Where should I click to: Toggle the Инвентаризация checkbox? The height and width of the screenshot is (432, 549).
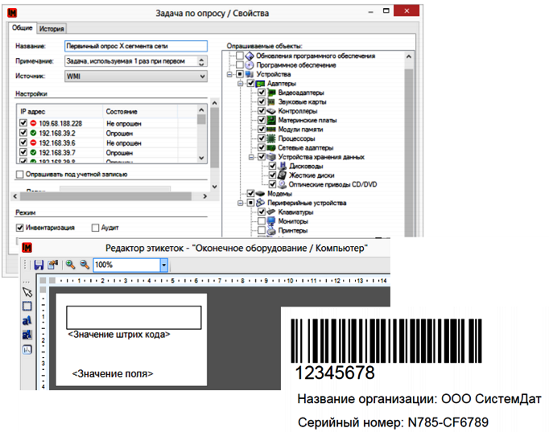[20, 228]
